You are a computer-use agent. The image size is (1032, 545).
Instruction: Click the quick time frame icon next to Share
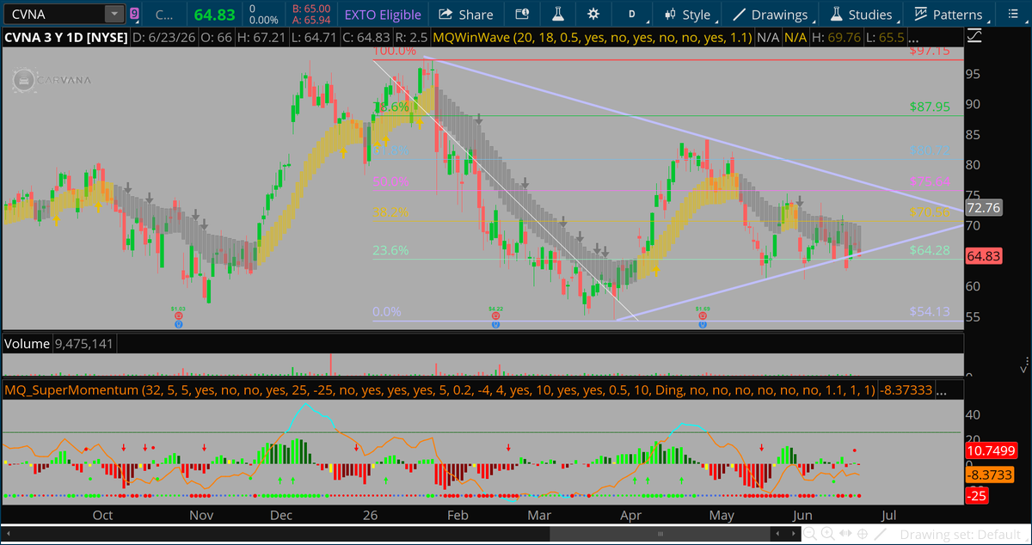pos(522,15)
